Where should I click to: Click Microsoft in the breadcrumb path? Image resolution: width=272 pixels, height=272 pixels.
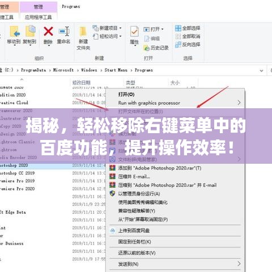pos(63,70)
